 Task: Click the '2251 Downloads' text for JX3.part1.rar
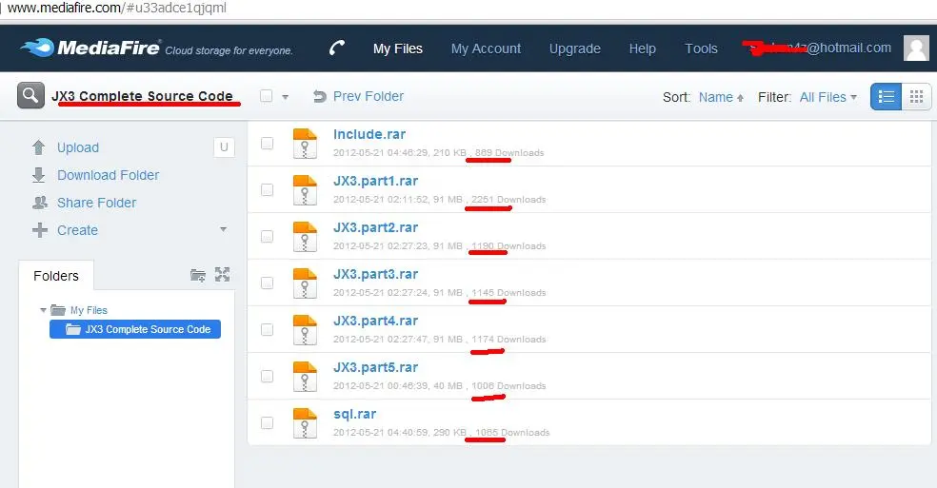pos(508,200)
